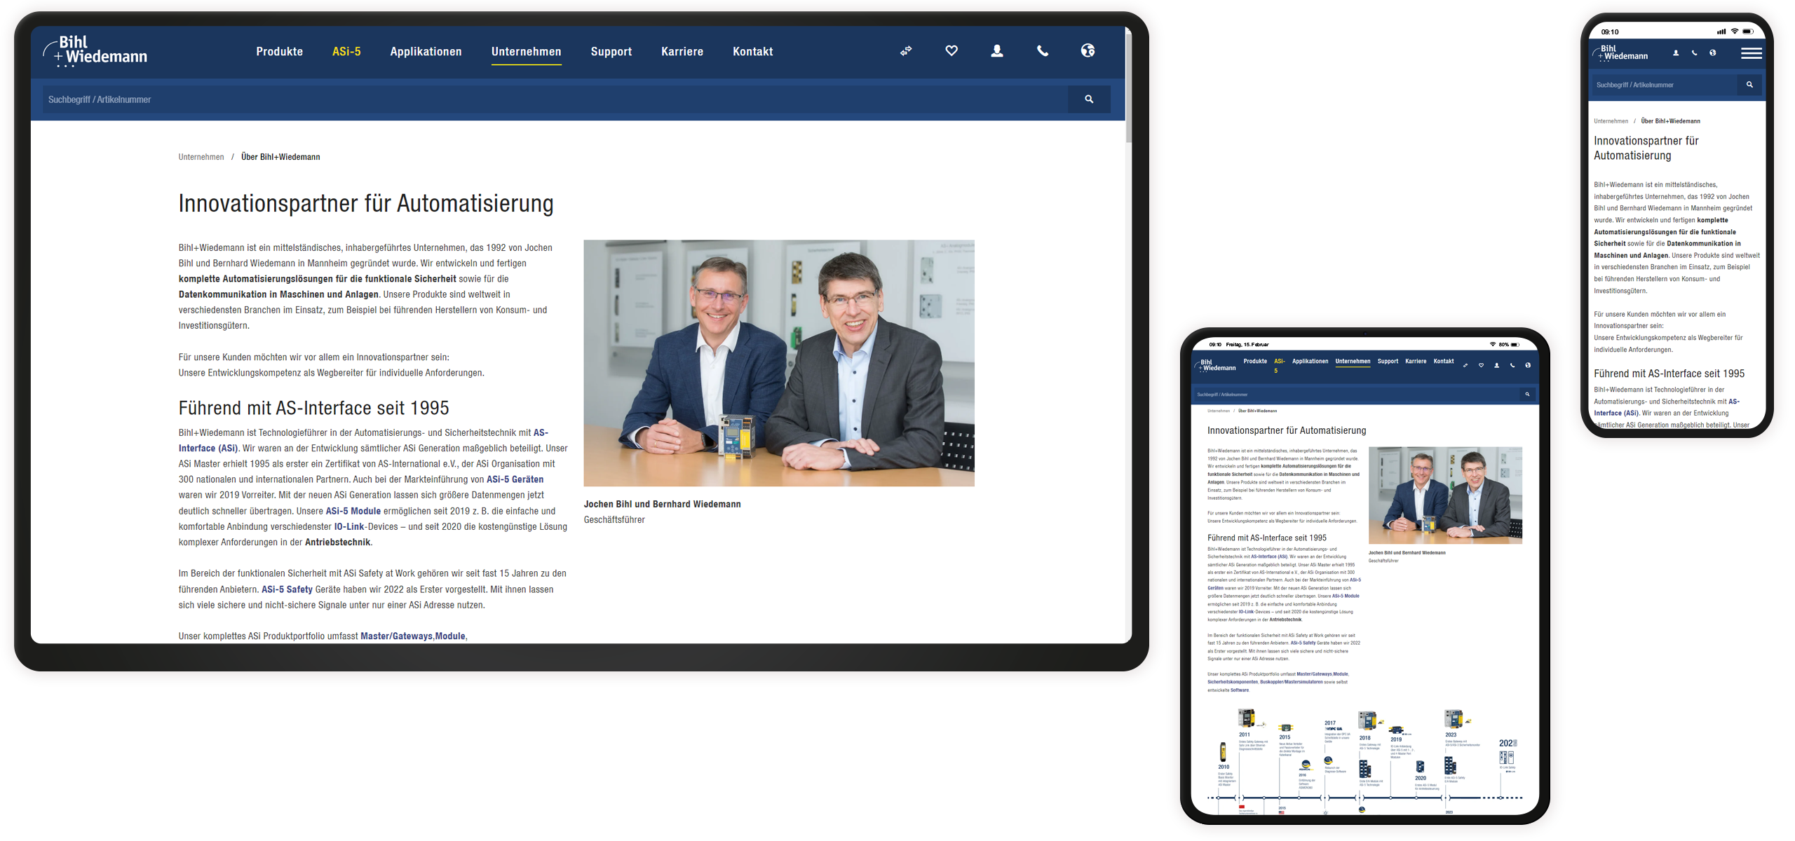Image resolution: width=1795 pixels, height=841 pixels.
Task: Click the search magnifier next to the search bar
Action: click(1089, 99)
